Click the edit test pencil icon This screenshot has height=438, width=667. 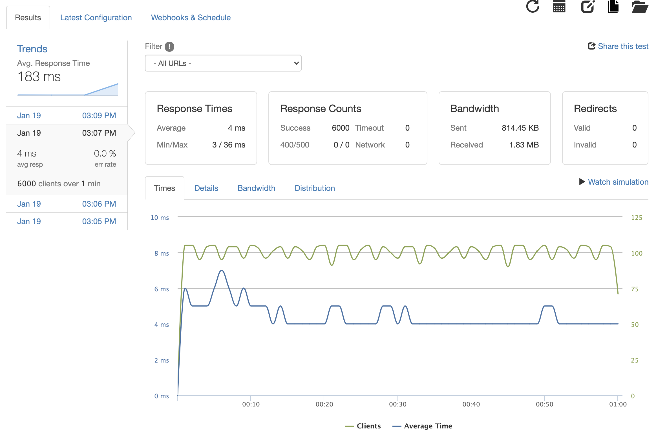pos(588,6)
